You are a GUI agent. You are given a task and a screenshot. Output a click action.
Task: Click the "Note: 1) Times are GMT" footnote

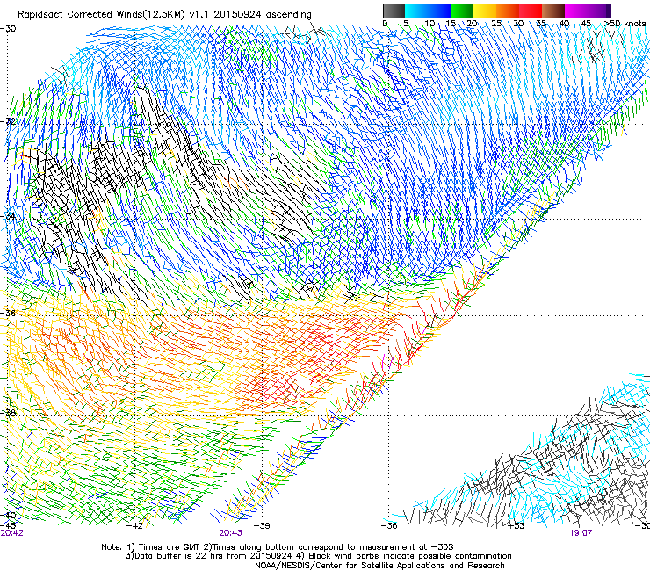click(x=151, y=547)
